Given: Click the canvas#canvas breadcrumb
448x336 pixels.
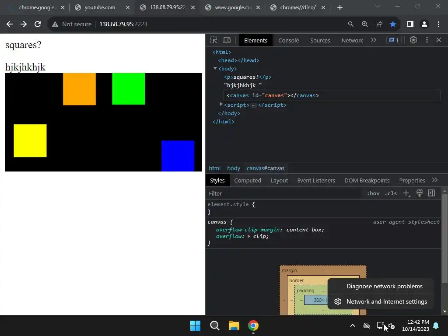Looking at the screenshot, I should pos(266,168).
